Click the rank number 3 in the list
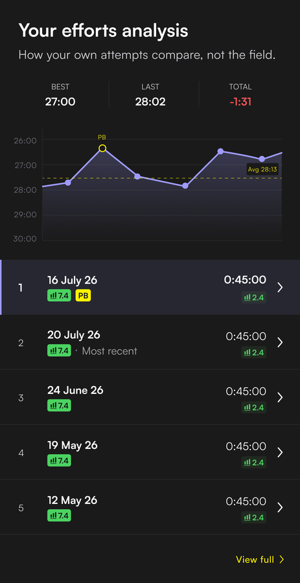This screenshot has height=583, width=300. pyautogui.click(x=21, y=398)
